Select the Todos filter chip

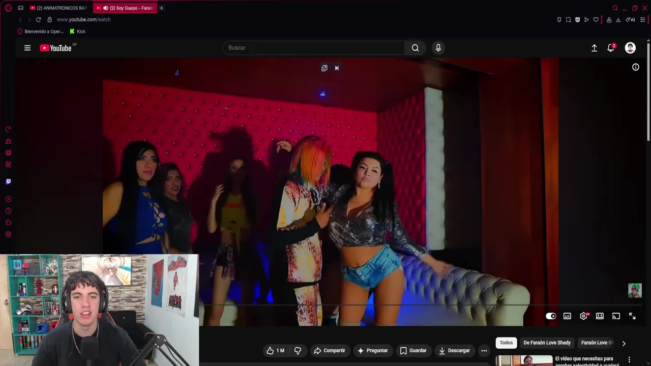[x=506, y=343]
